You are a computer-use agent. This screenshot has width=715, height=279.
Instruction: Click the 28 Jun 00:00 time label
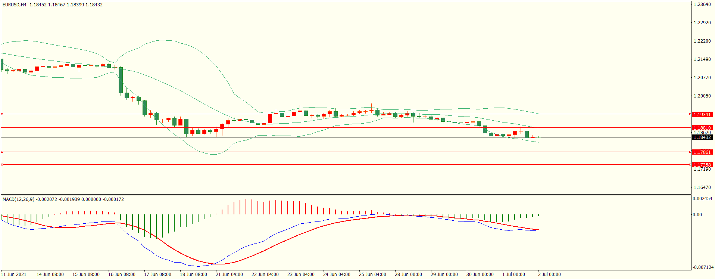(x=408, y=275)
